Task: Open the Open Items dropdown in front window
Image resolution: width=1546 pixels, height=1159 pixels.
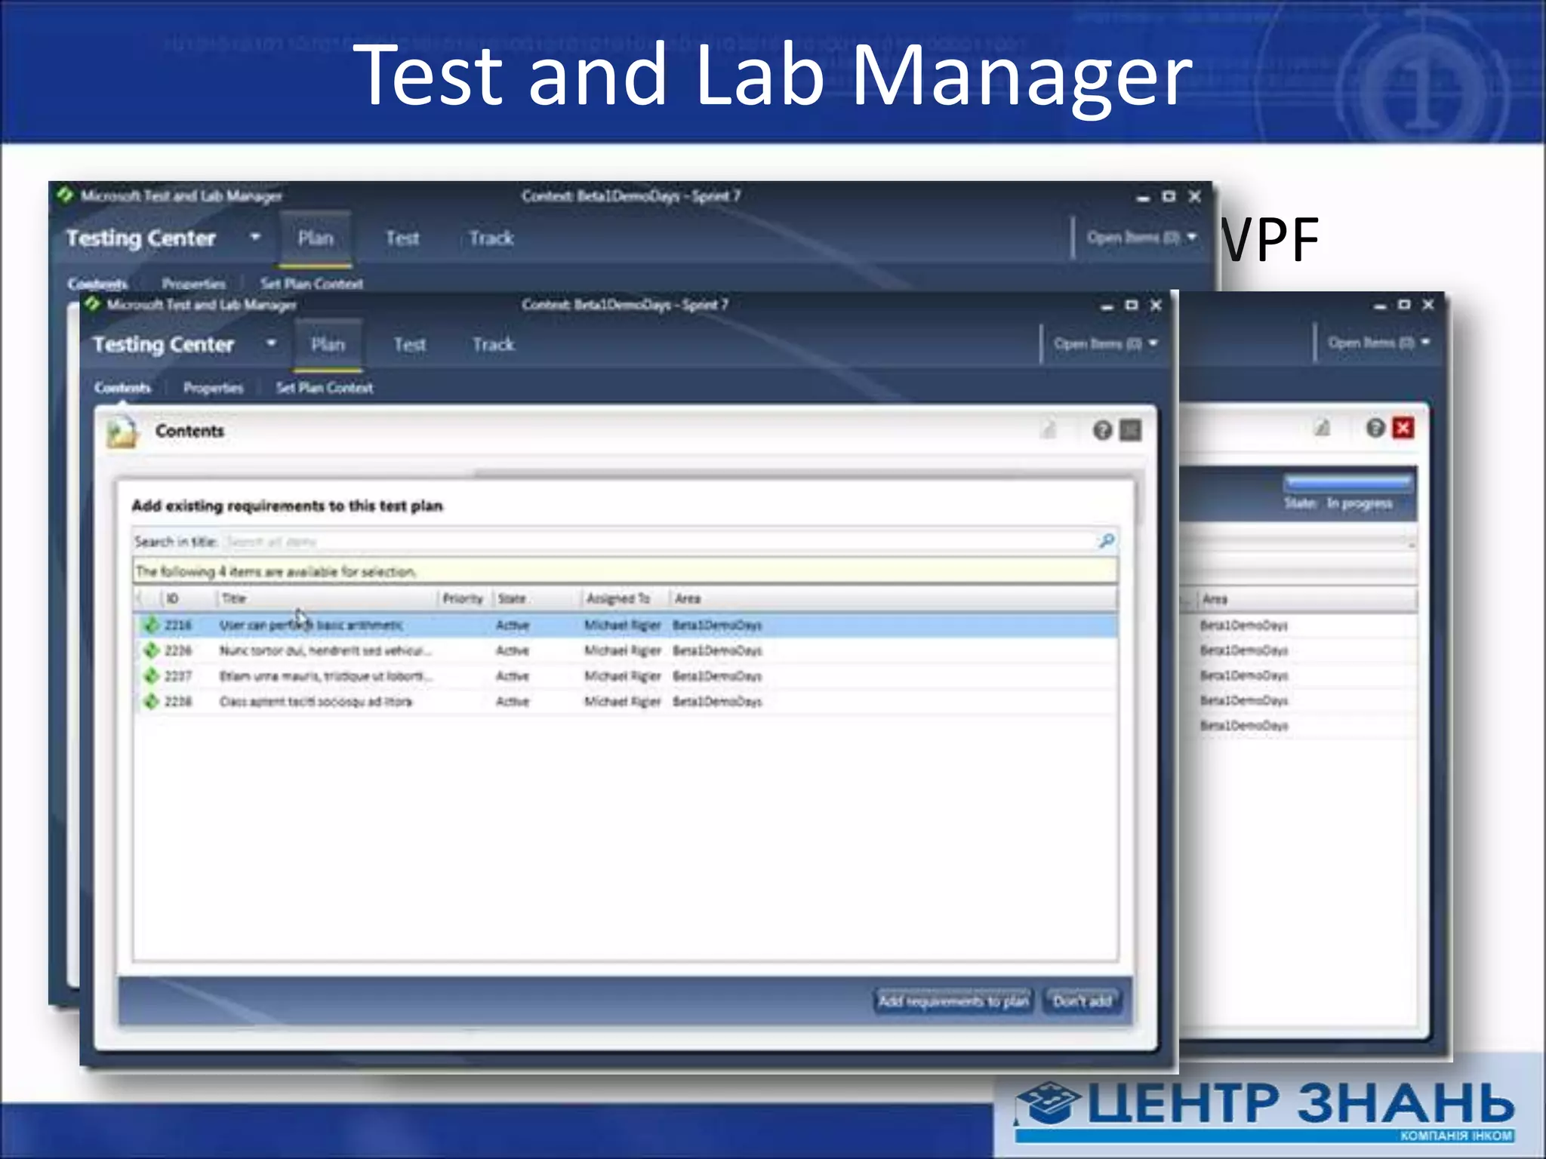Action: tap(1105, 344)
